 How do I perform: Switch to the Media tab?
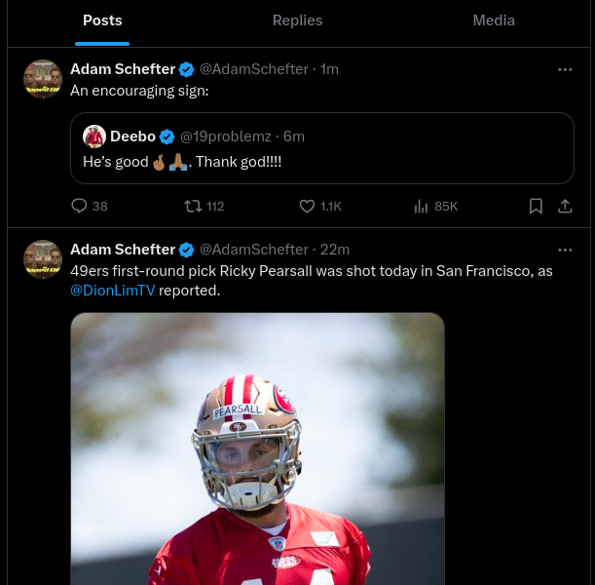pyautogui.click(x=494, y=20)
